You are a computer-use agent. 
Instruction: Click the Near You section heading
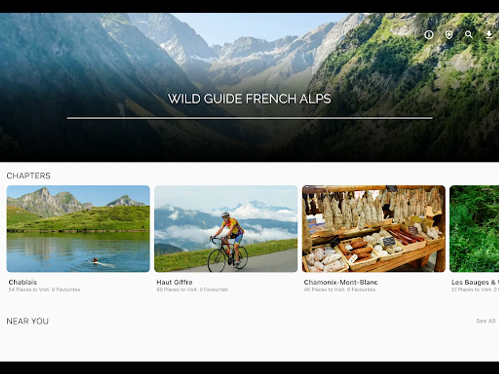tap(27, 321)
